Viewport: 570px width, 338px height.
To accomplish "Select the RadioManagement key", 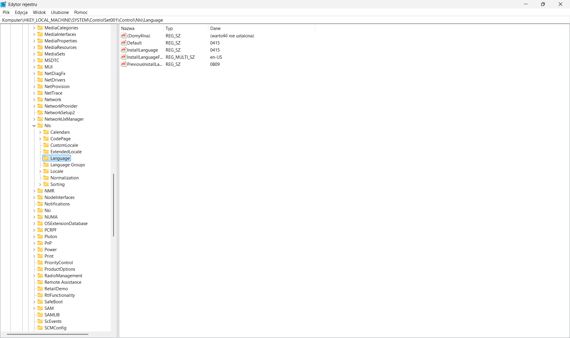I will point(63,275).
